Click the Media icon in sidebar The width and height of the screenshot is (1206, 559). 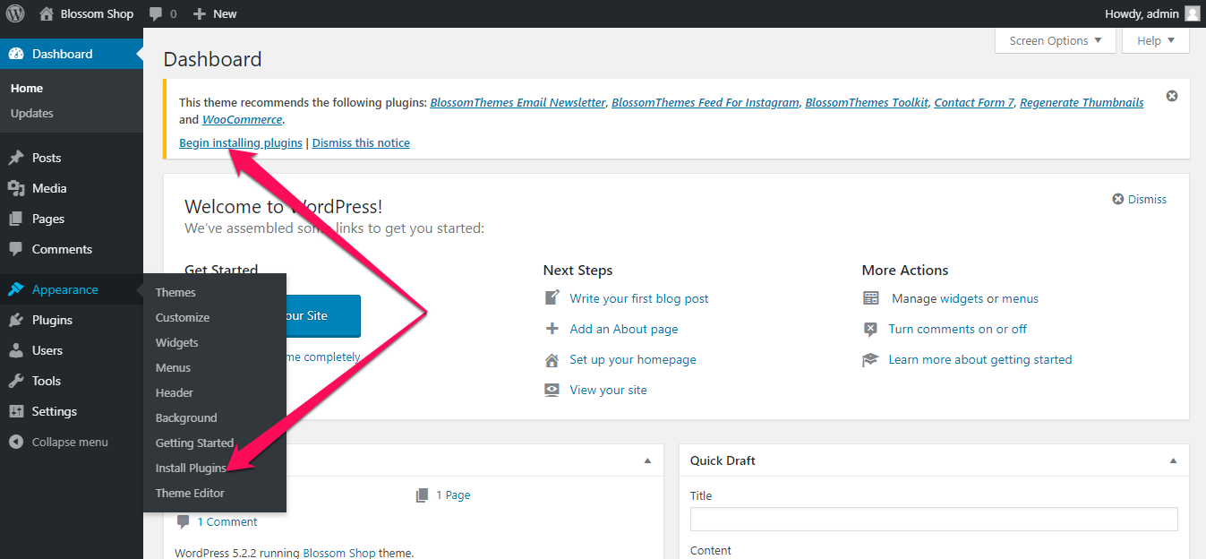coord(16,188)
